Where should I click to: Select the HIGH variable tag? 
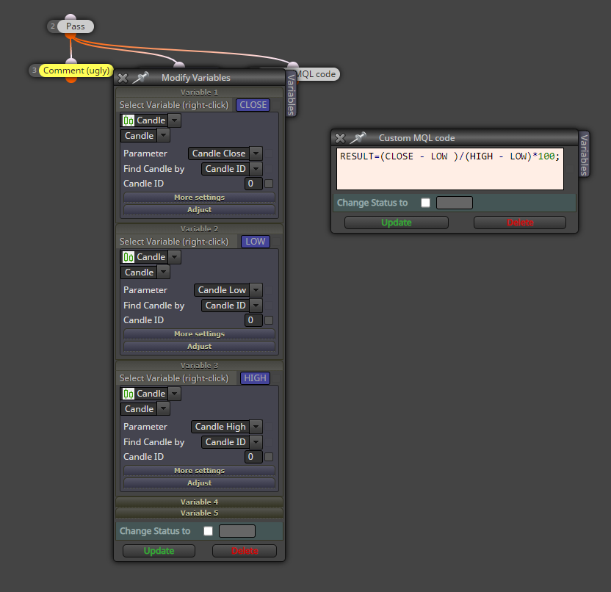pos(255,378)
